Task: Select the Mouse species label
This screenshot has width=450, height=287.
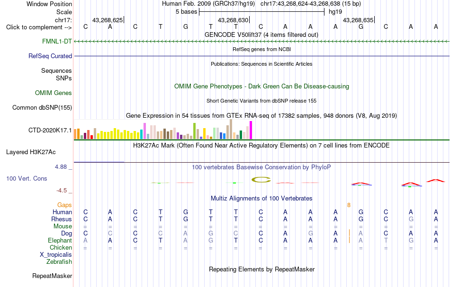Action: click(63, 226)
